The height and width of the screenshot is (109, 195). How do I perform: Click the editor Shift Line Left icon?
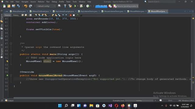pos(63,15)
